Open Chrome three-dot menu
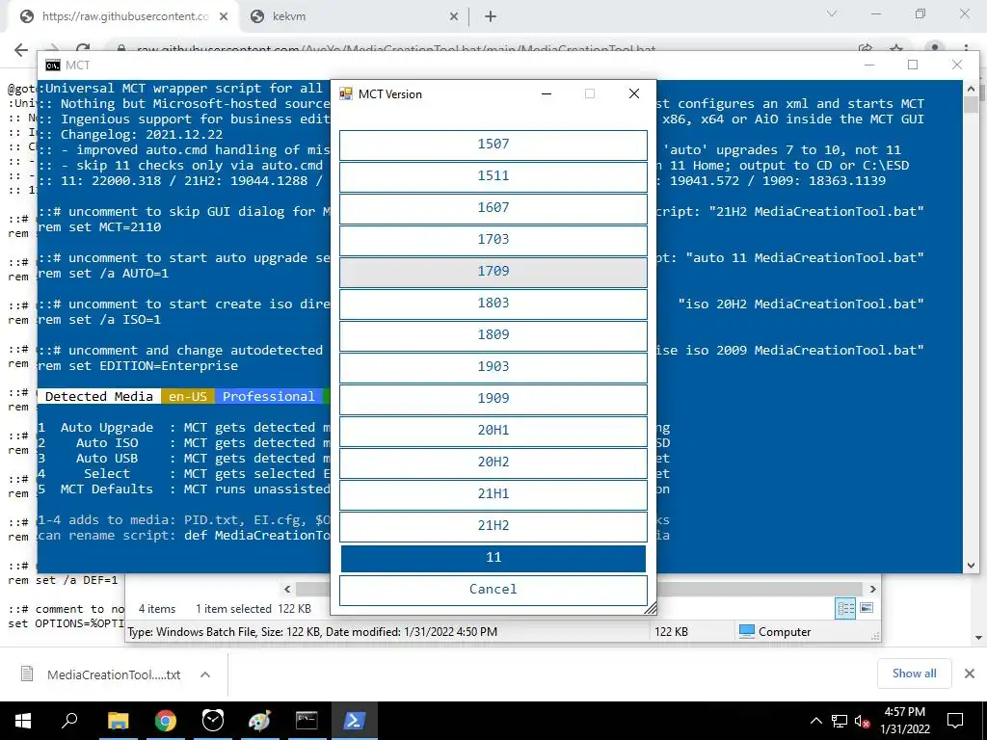 (966, 48)
